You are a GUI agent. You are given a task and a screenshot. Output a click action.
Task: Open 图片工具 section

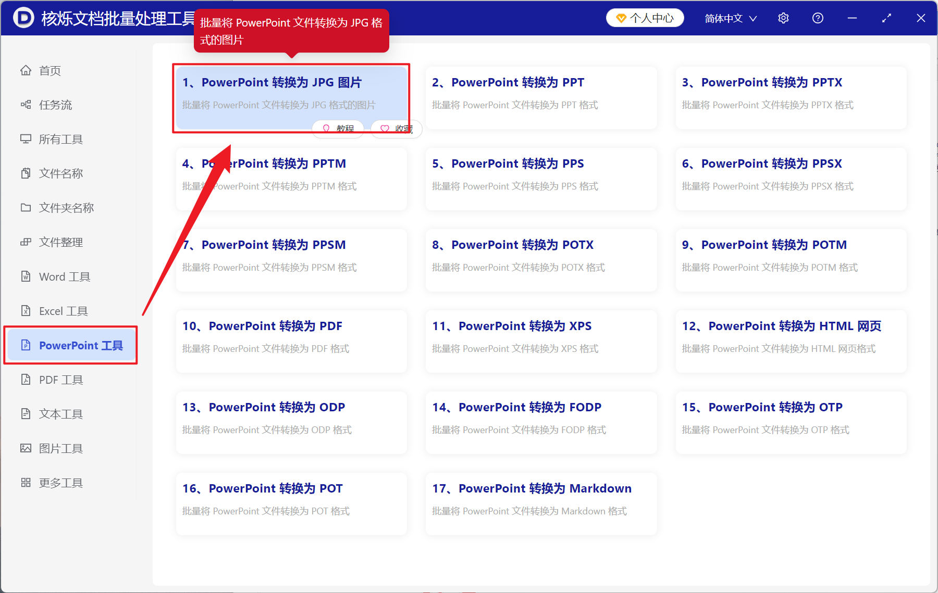point(70,448)
